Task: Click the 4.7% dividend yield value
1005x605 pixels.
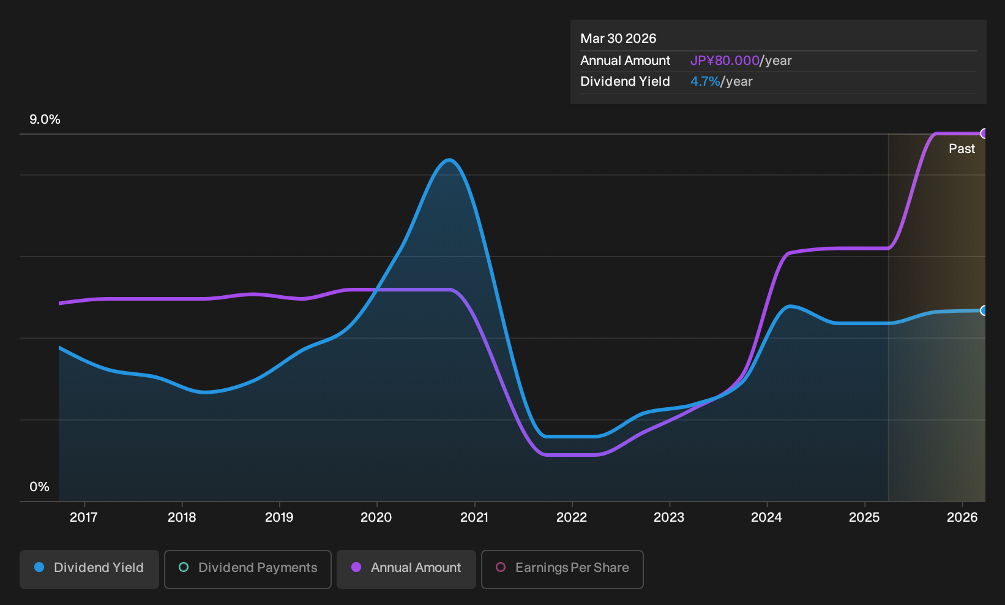Action: (705, 81)
